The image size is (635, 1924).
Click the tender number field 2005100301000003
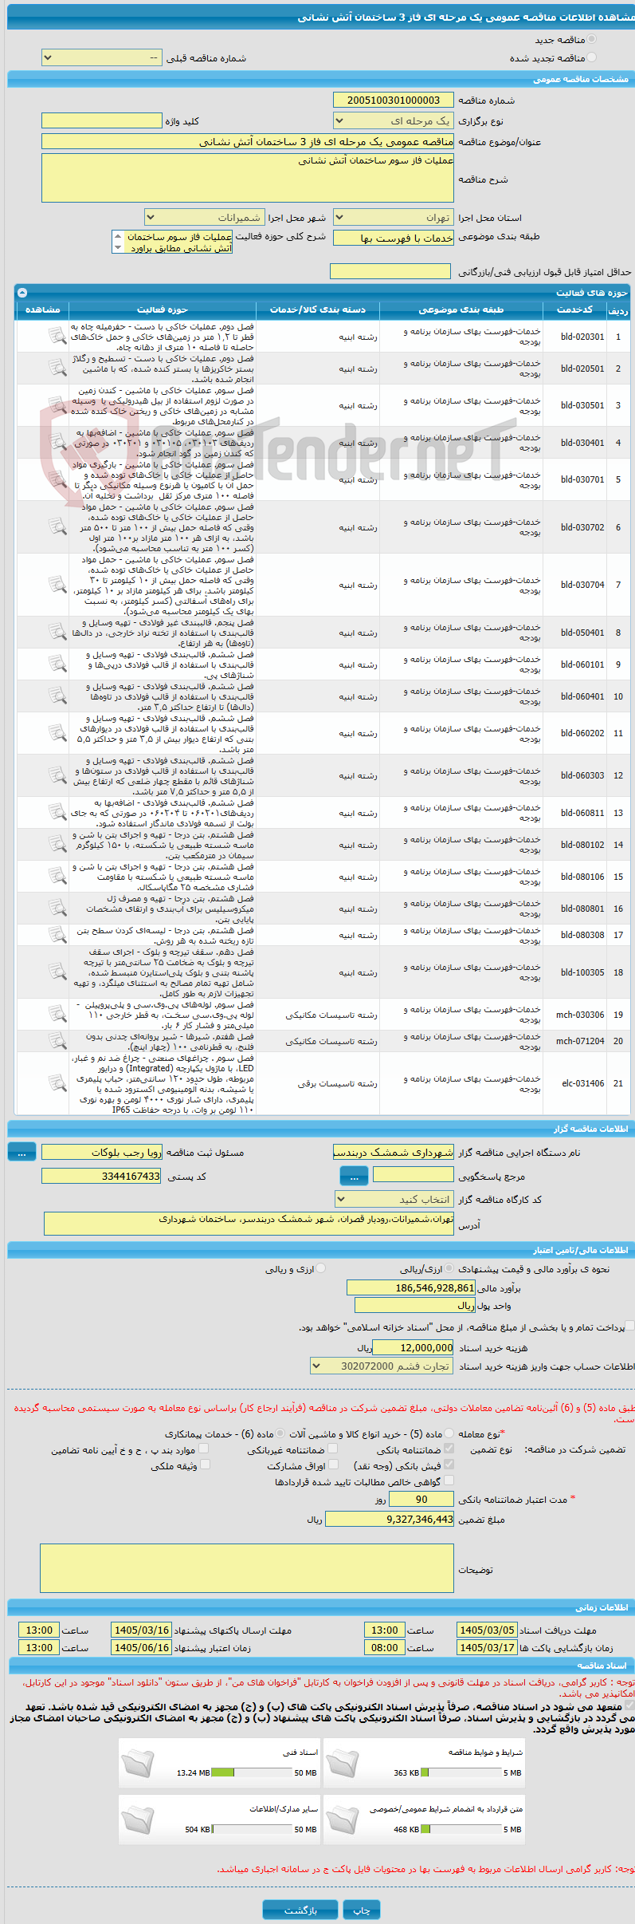click(394, 100)
